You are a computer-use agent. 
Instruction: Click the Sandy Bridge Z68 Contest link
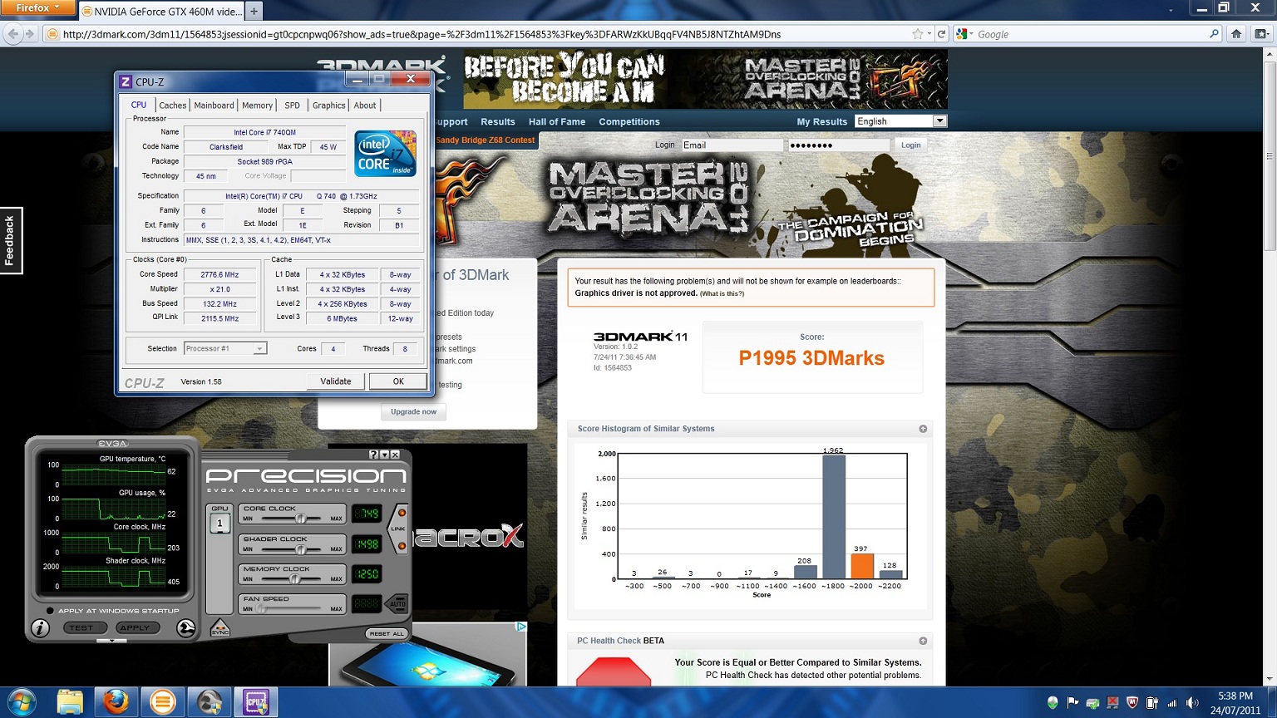[x=485, y=140]
